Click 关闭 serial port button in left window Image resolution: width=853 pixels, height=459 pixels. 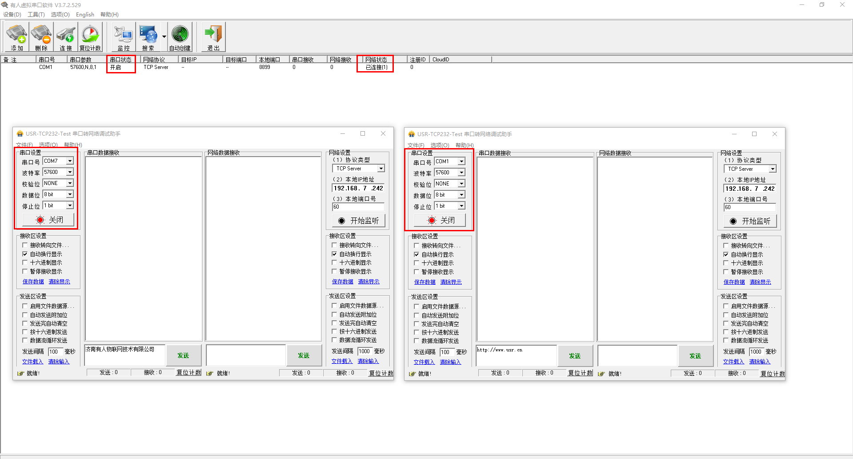pos(48,220)
